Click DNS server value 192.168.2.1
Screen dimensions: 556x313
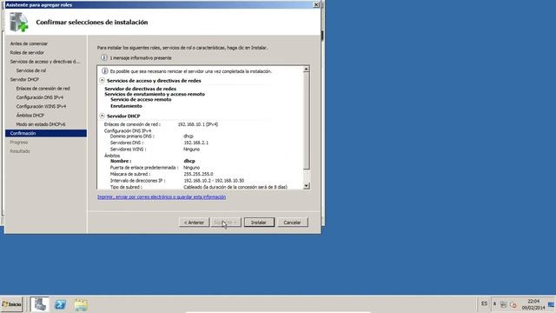coord(196,143)
